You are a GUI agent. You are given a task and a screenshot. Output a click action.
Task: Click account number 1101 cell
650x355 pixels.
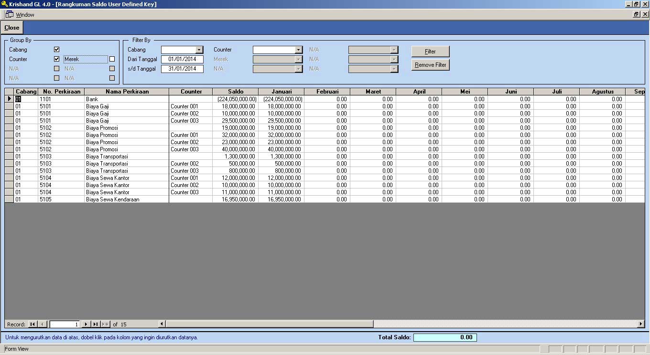(x=61, y=99)
